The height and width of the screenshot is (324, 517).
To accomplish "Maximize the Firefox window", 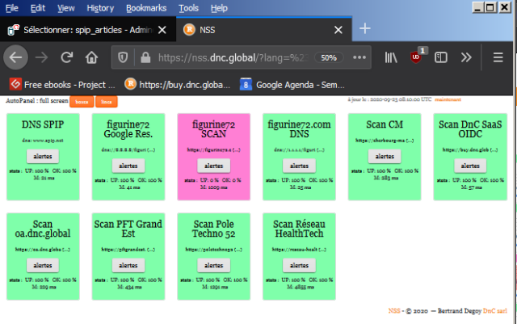I will point(490,7).
